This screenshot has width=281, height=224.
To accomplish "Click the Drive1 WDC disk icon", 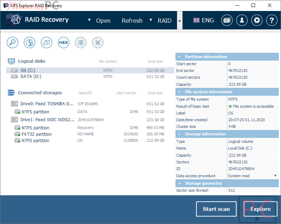I will [x=14, y=119].
